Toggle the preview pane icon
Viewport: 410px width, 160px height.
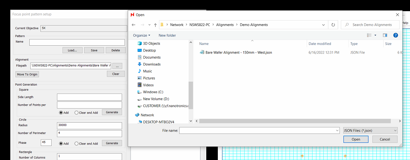click(385, 35)
